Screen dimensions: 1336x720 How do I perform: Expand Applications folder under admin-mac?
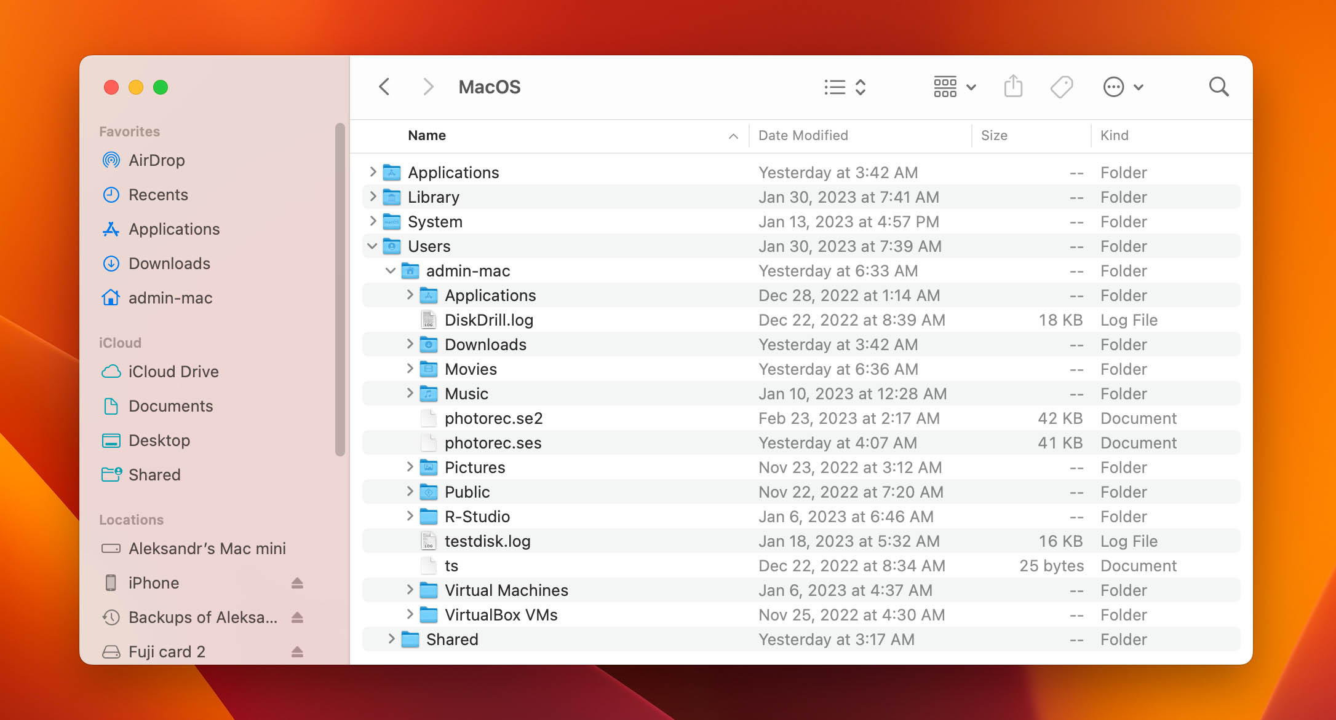coord(410,295)
